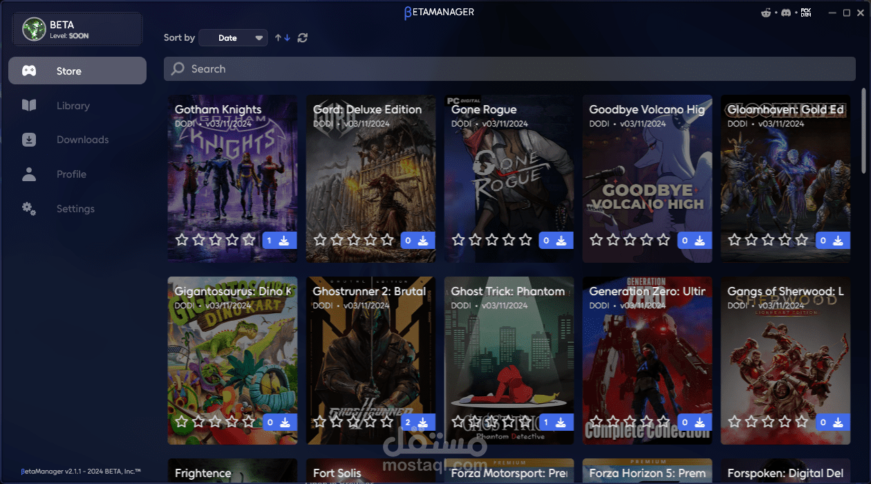Click the BetaManager logo title

pyautogui.click(x=440, y=12)
